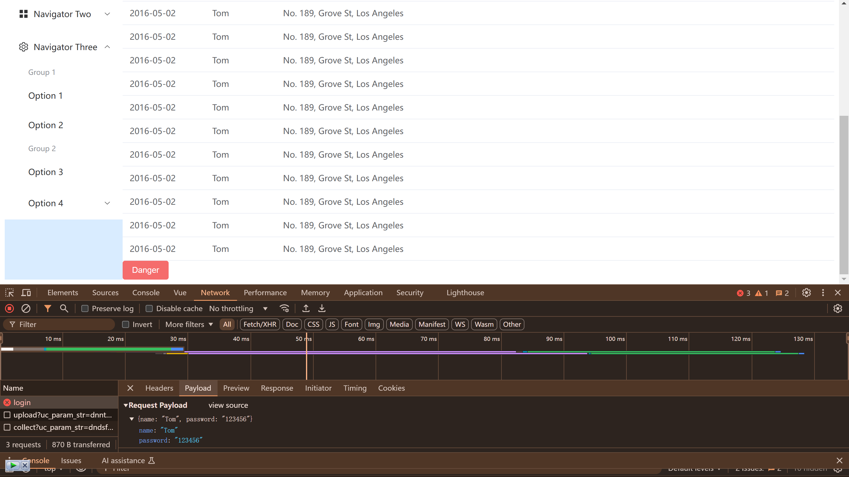
Task: Enable the Preserve log checkbox
Action: (x=85, y=308)
